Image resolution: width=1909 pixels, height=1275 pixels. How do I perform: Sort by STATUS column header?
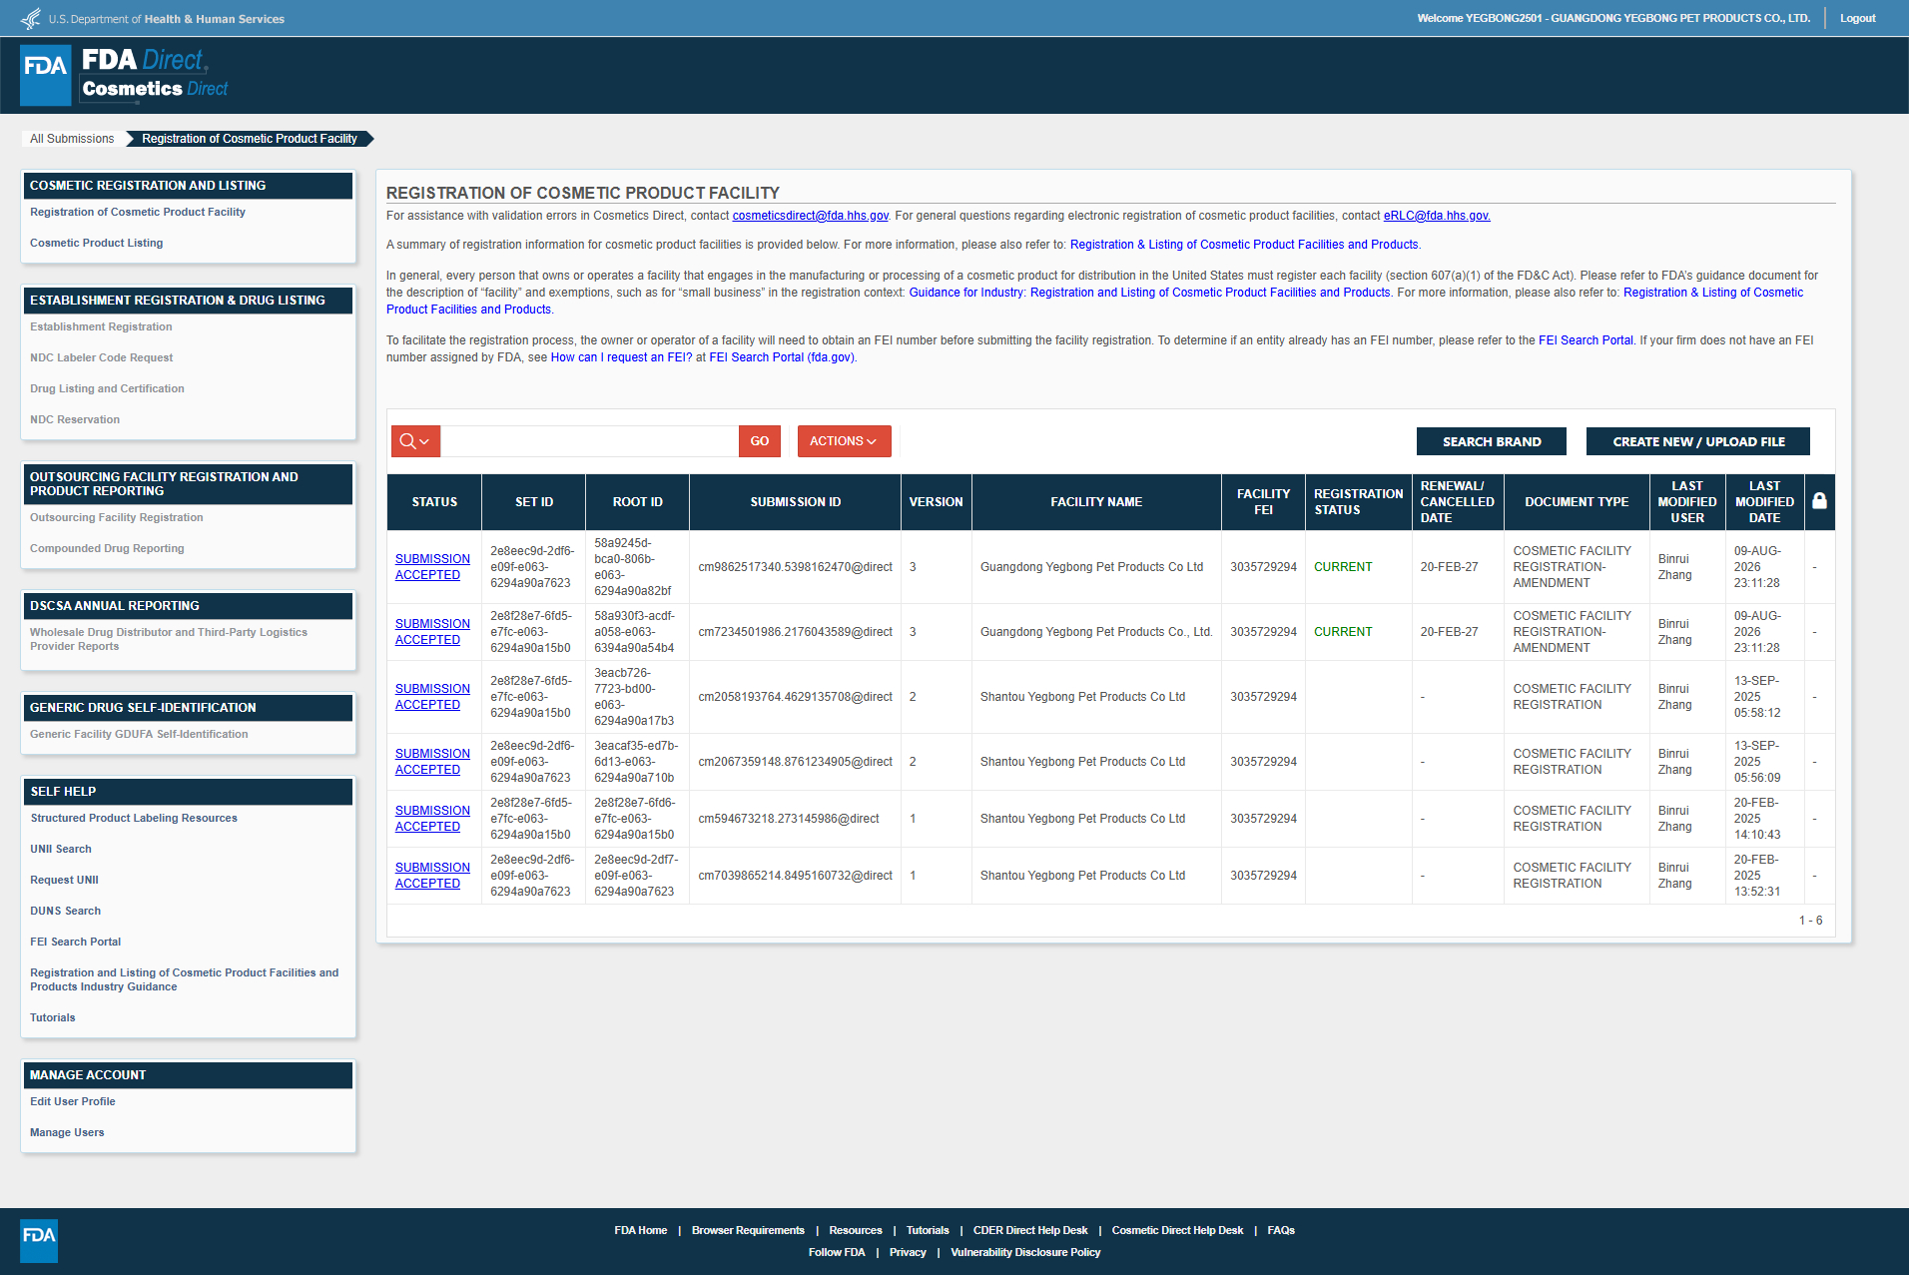[x=434, y=502]
